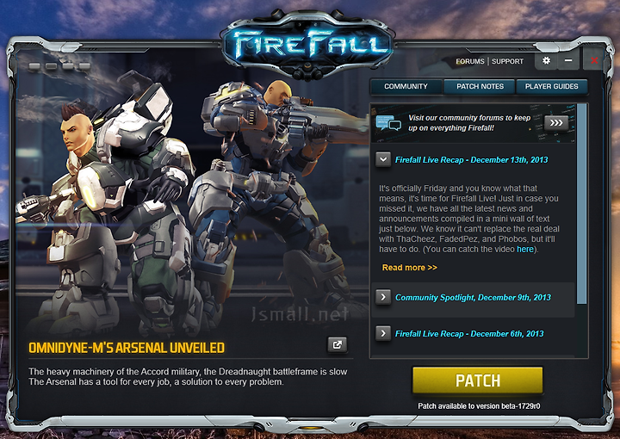Open the Forums link
620x439 pixels.
pos(470,61)
